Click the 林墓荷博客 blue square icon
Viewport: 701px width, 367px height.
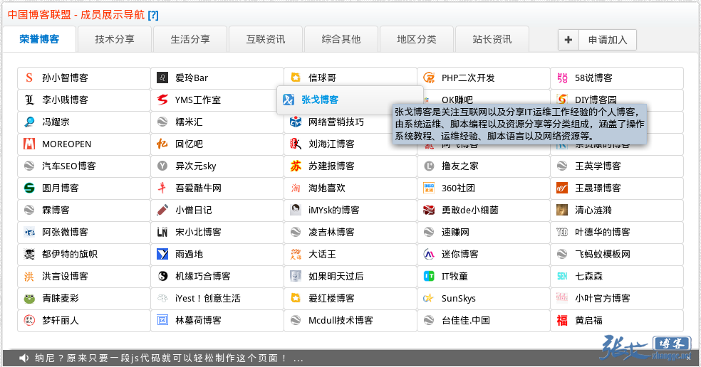tap(162, 320)
